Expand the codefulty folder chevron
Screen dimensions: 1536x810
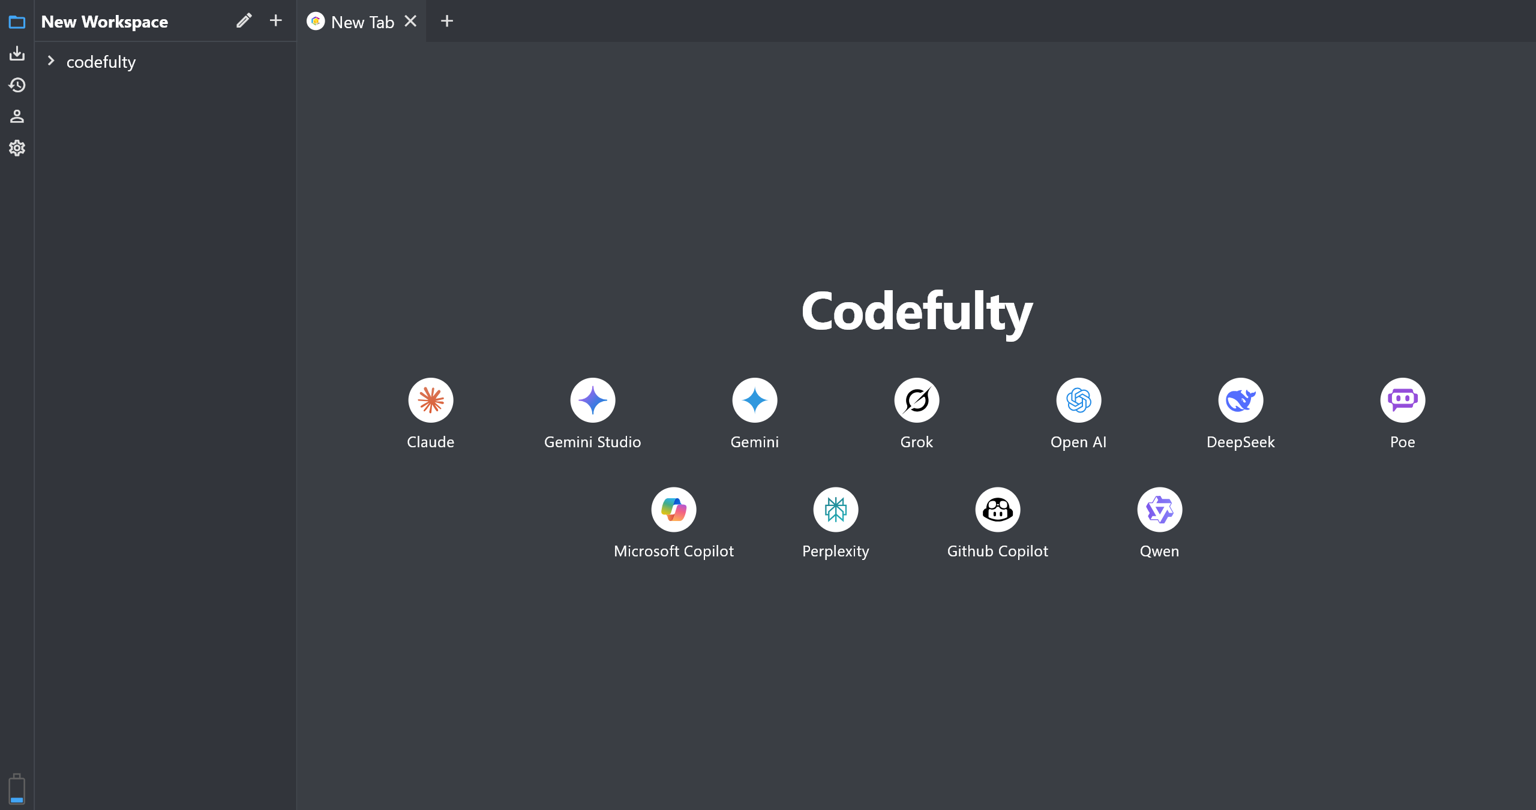click(51, 61)
